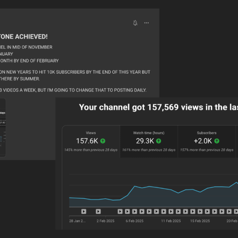The image size is (238, 238).
Task: Open the Subscribers metric tab
Action: (x=207, y=141)
